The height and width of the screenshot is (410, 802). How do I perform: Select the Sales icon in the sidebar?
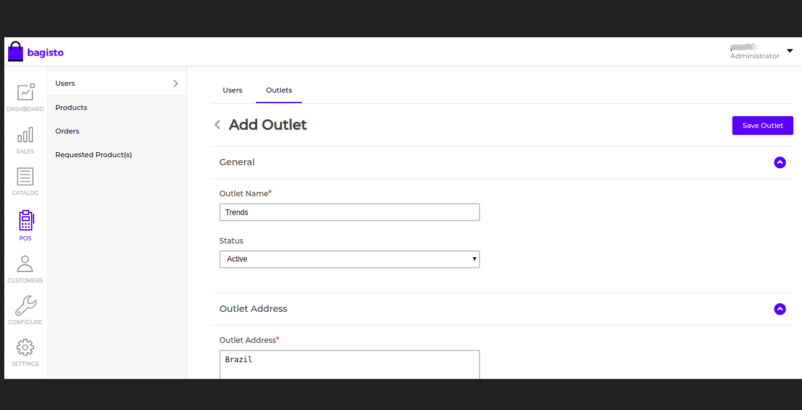(x=25, y=140)
